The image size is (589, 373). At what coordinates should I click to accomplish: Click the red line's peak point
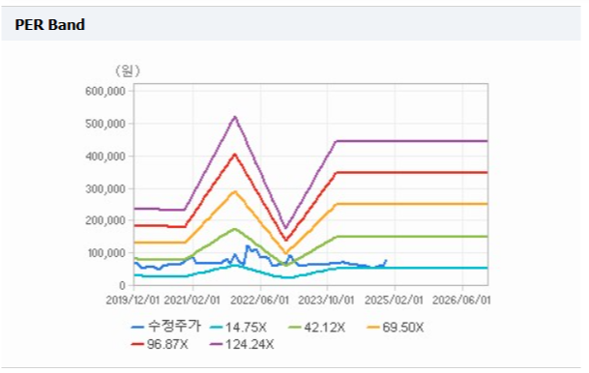[x=235, y=154]
